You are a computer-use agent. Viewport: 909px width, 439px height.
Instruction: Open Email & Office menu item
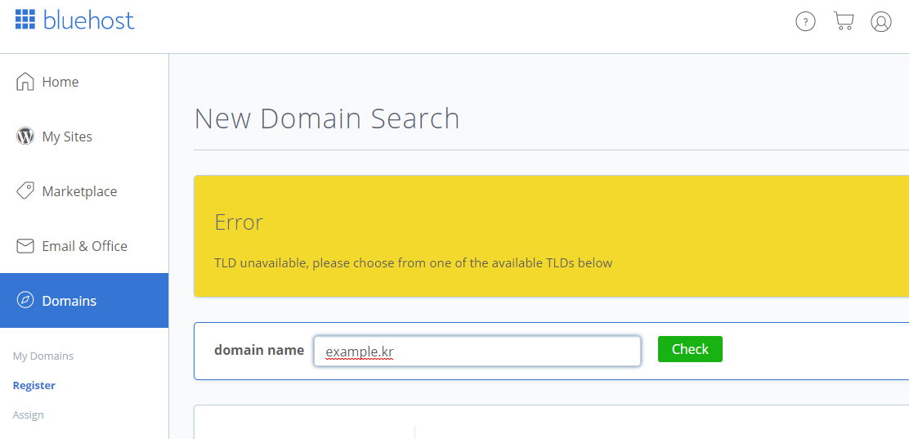pos(84,246)
